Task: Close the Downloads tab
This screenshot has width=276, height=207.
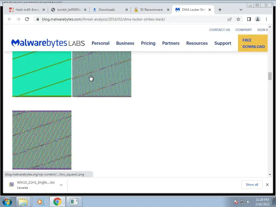Action: pyautogui.click(x=127, y=10)
